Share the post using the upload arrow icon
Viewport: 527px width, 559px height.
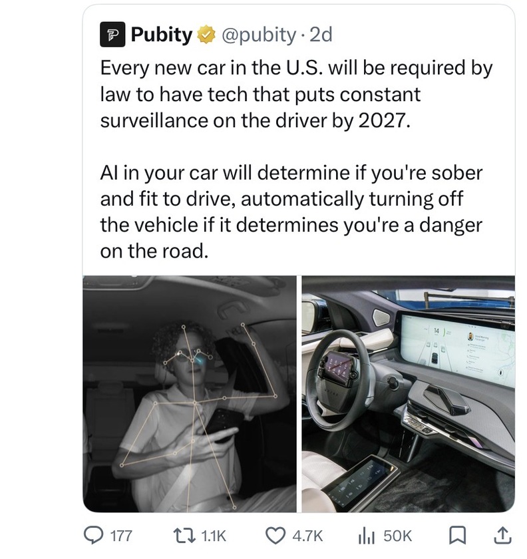coord(504,534)
